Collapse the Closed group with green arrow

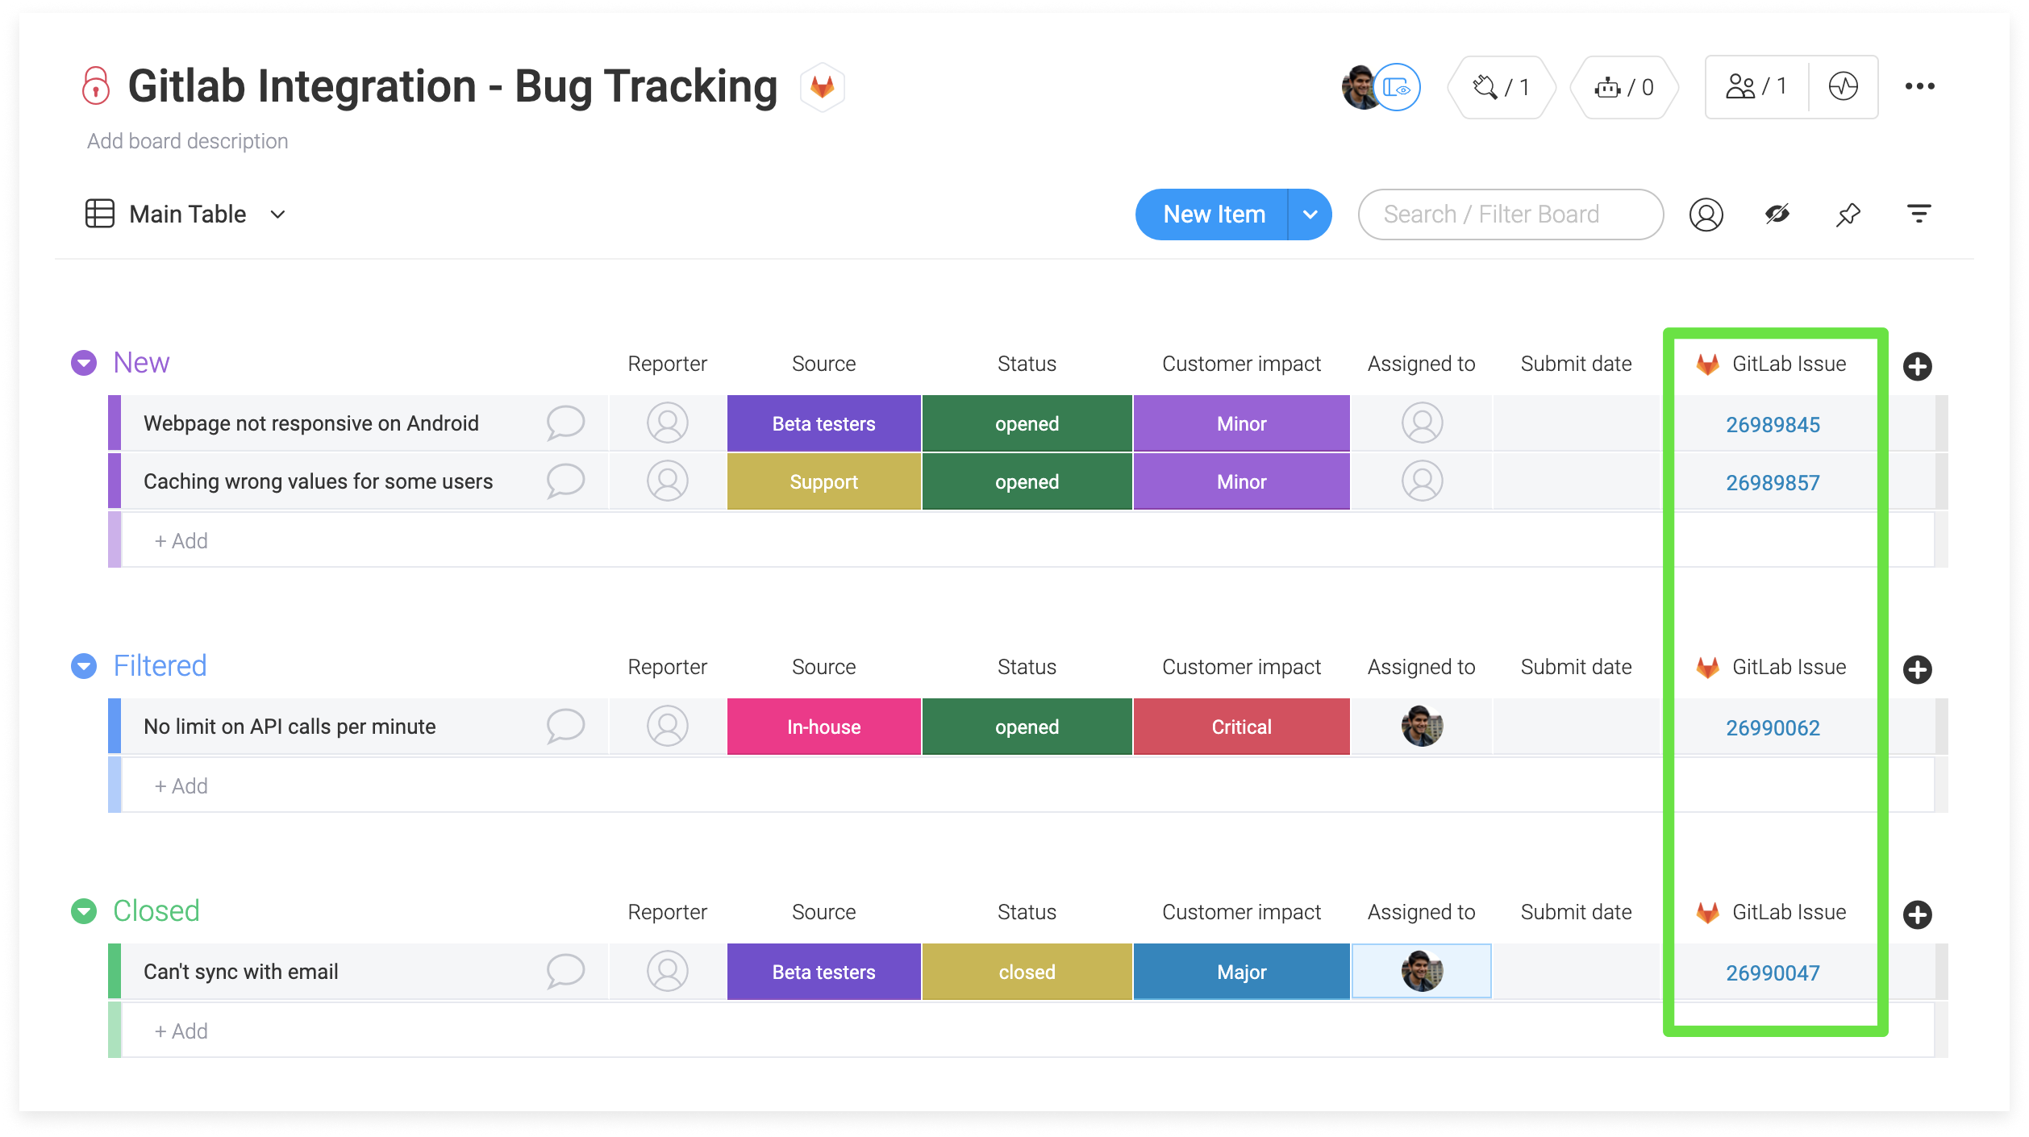coord(84,911)
